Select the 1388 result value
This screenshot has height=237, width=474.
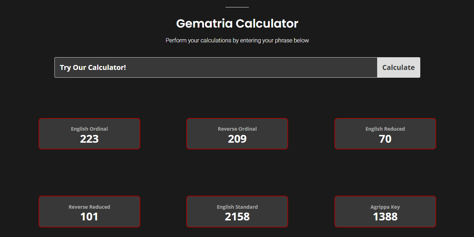(385, 217)
